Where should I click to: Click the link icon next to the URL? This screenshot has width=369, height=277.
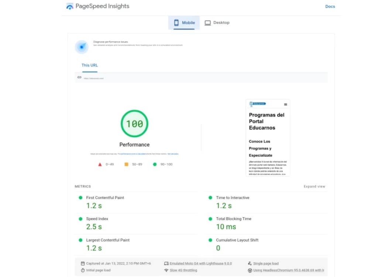[x=79, y=78]
